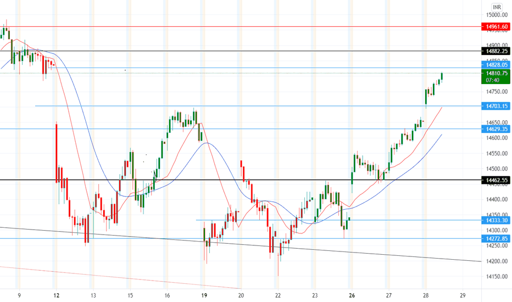Click the INR currency label
The height and width of the screenshot is (302, 512).
[x=496, y=7]
